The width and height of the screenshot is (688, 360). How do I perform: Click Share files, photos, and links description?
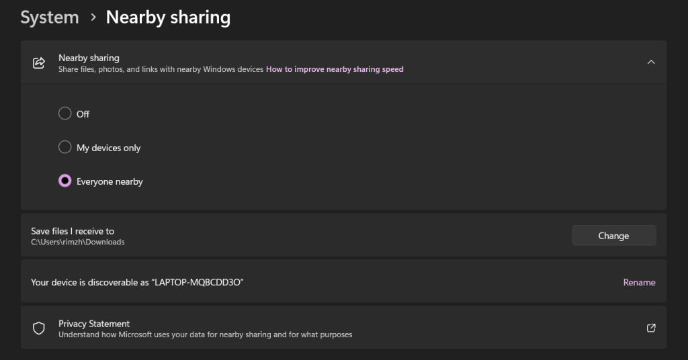point(161,69)
